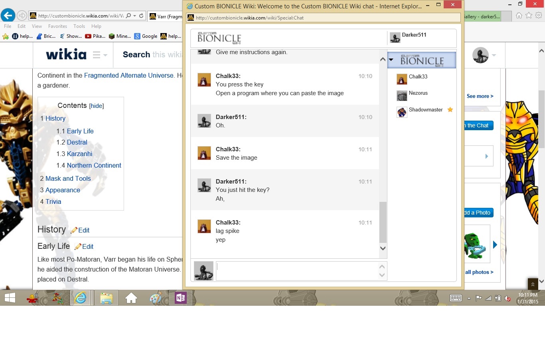Expand the address bar search dropdown arrow
Screen dimensions: 545x344
pos(134,16)
